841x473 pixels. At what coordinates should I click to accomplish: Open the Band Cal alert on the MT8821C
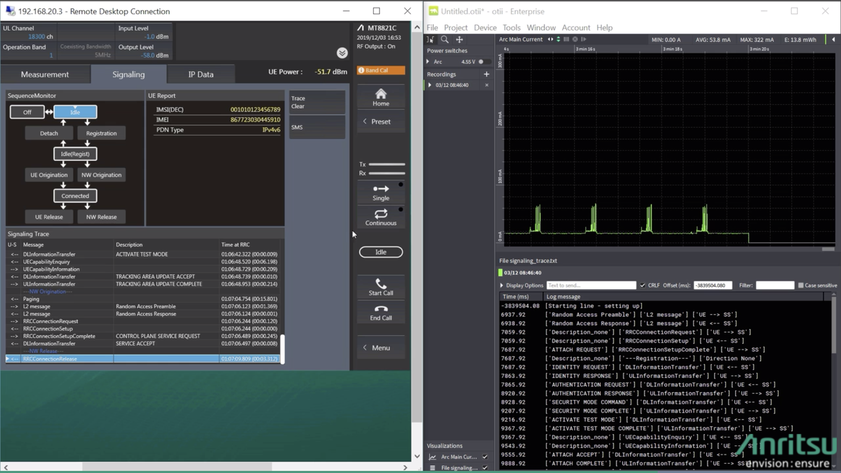coord(380,70)
